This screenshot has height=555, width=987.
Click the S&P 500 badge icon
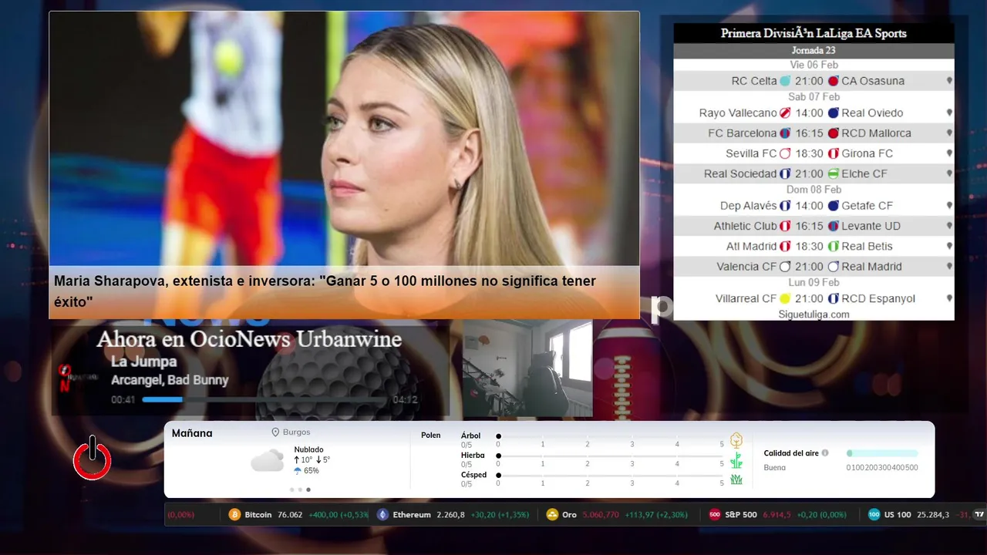point(715,515)
